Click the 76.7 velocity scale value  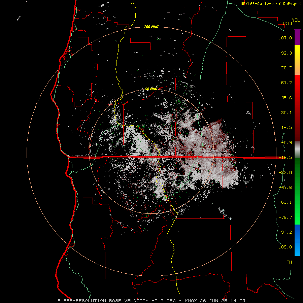point(287,68)
